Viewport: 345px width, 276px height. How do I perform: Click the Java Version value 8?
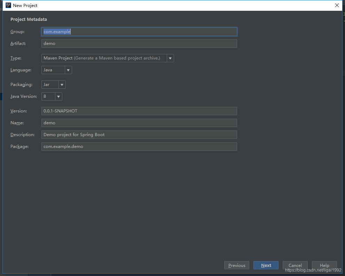pos(48,96)
